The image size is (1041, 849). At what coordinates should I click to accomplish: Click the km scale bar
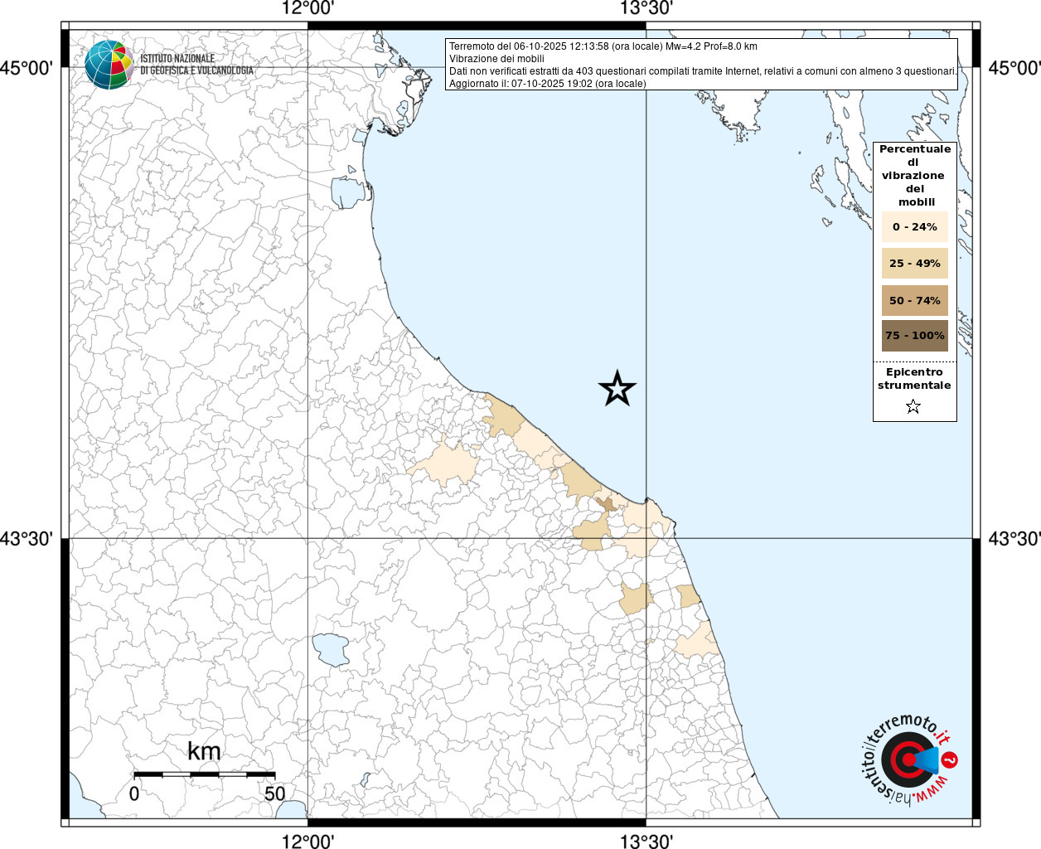click(x=204, y=774)
